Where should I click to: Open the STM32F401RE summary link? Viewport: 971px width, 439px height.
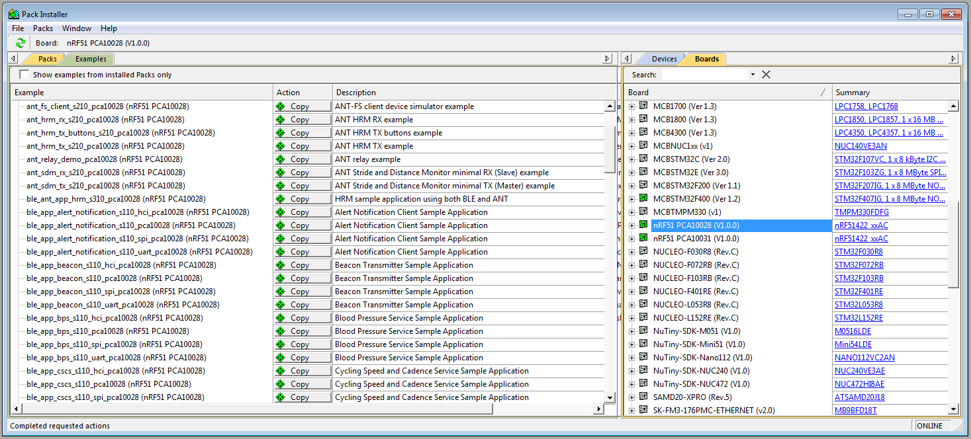(x=858, y=292)
